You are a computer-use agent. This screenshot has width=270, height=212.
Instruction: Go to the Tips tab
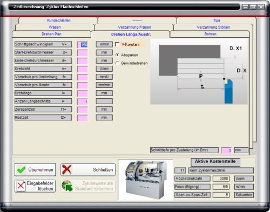(217, 20)
